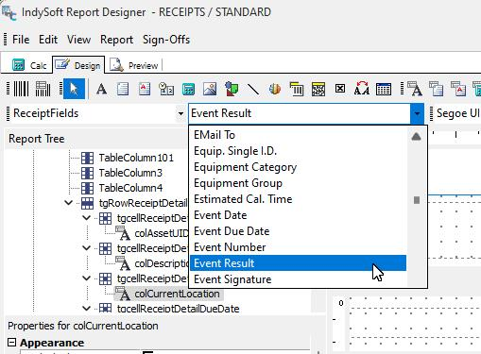Select the colDescription tree item

coord(162,263)
